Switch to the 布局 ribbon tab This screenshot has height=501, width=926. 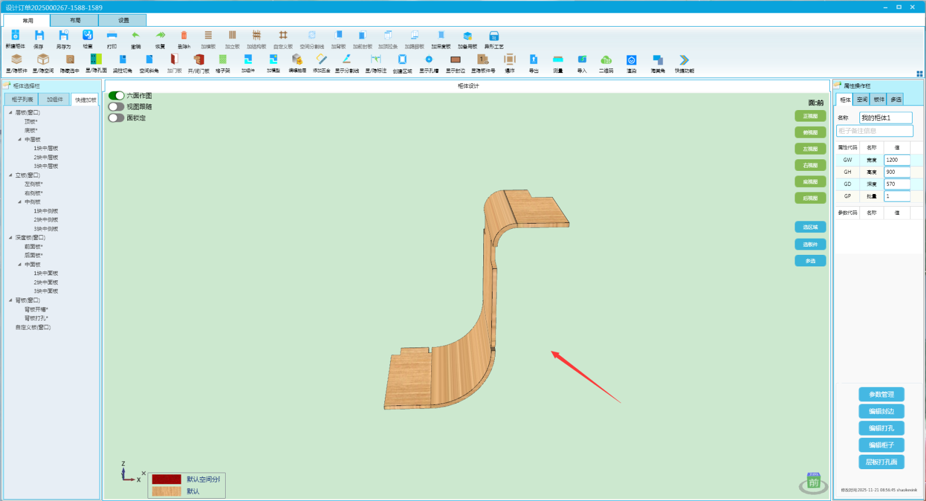tap(75, 20)
